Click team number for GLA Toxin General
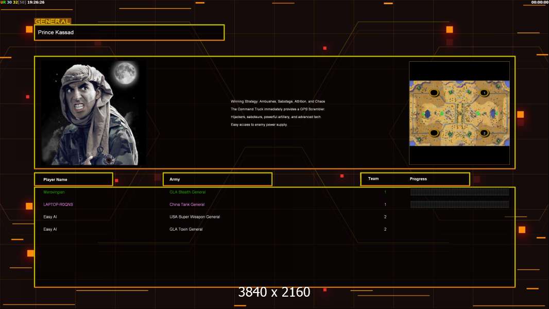 tap(385, 229)
